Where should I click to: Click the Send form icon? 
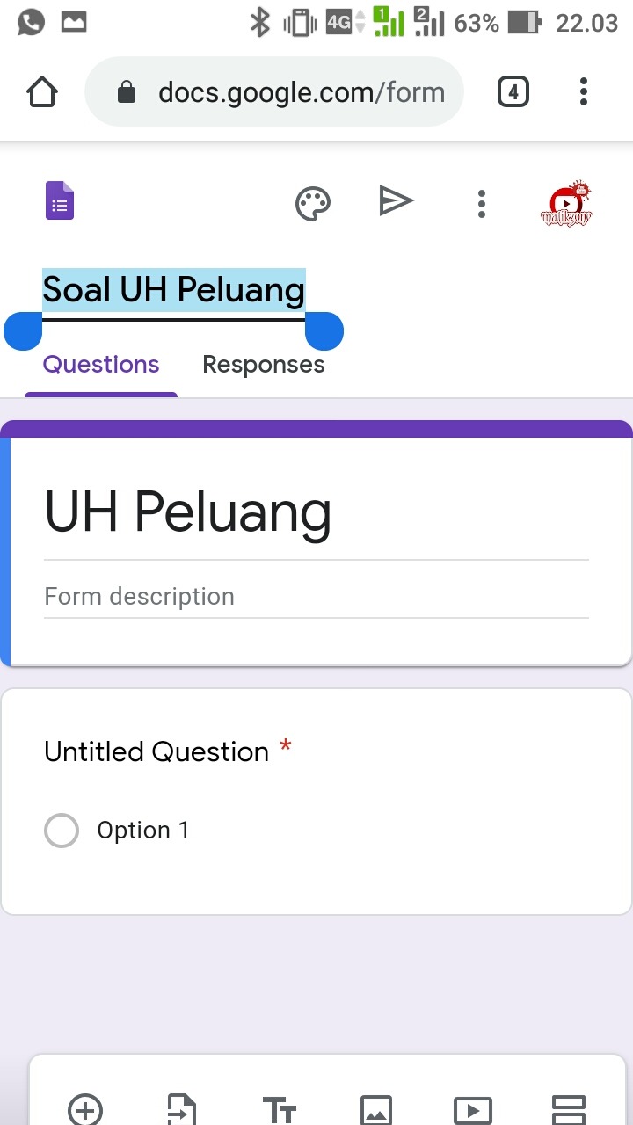coord(396,202)
